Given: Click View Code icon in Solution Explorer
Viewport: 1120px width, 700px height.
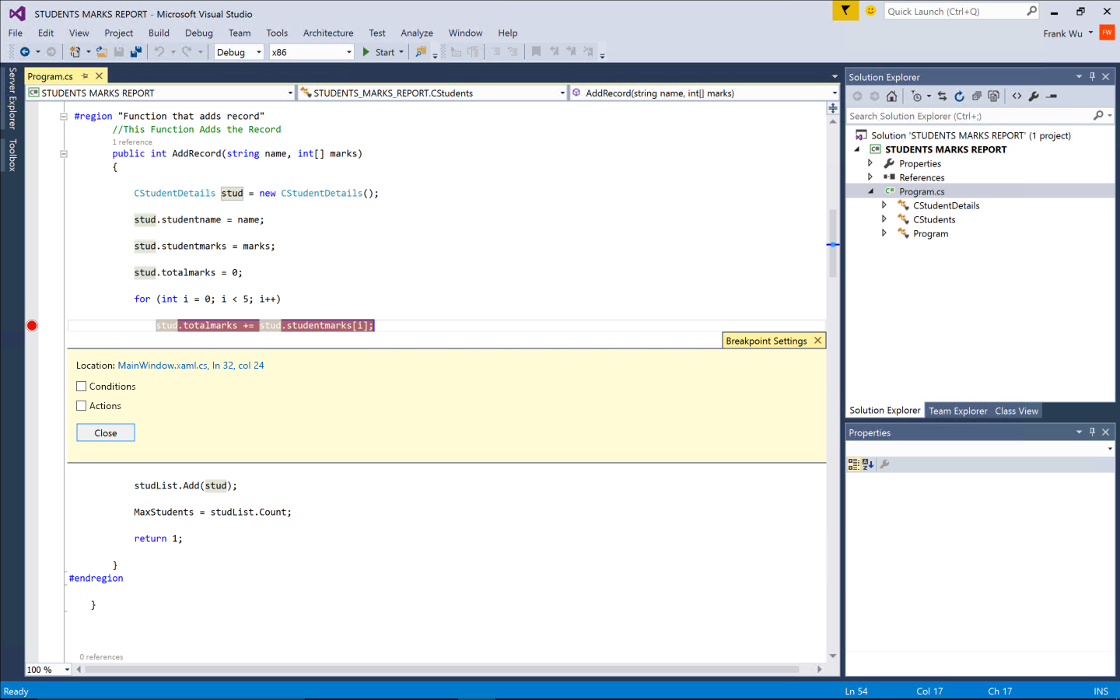Looking at the screenshot, I should pyautogui.click(x=1017, y=96).
